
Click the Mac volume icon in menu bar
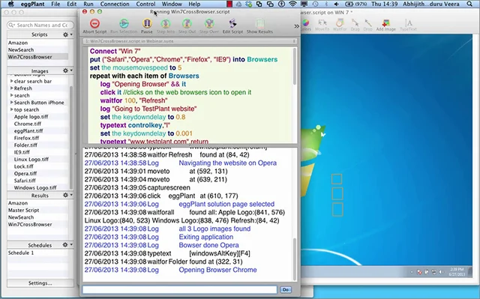coord(337,4)
